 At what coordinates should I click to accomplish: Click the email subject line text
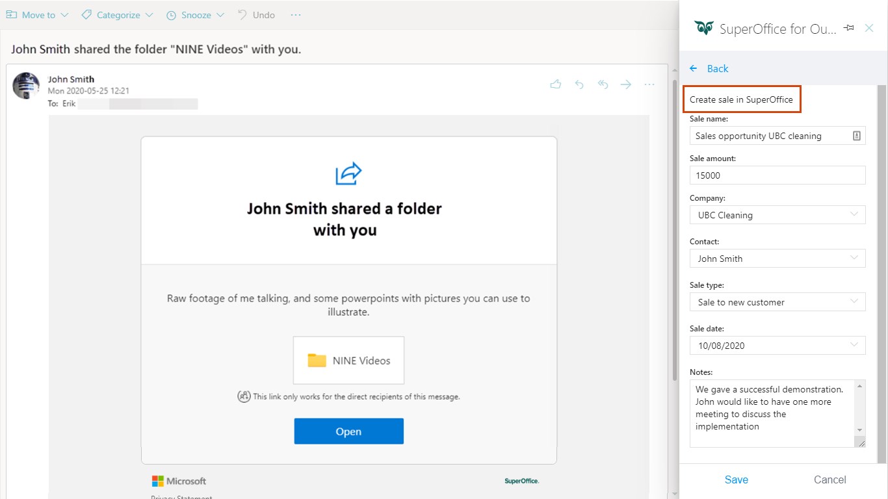156,49
